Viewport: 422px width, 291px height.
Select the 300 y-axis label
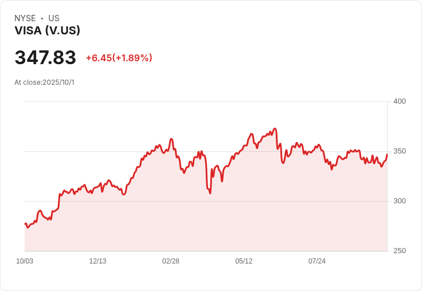pyautogui.click(x=400, y=201)
